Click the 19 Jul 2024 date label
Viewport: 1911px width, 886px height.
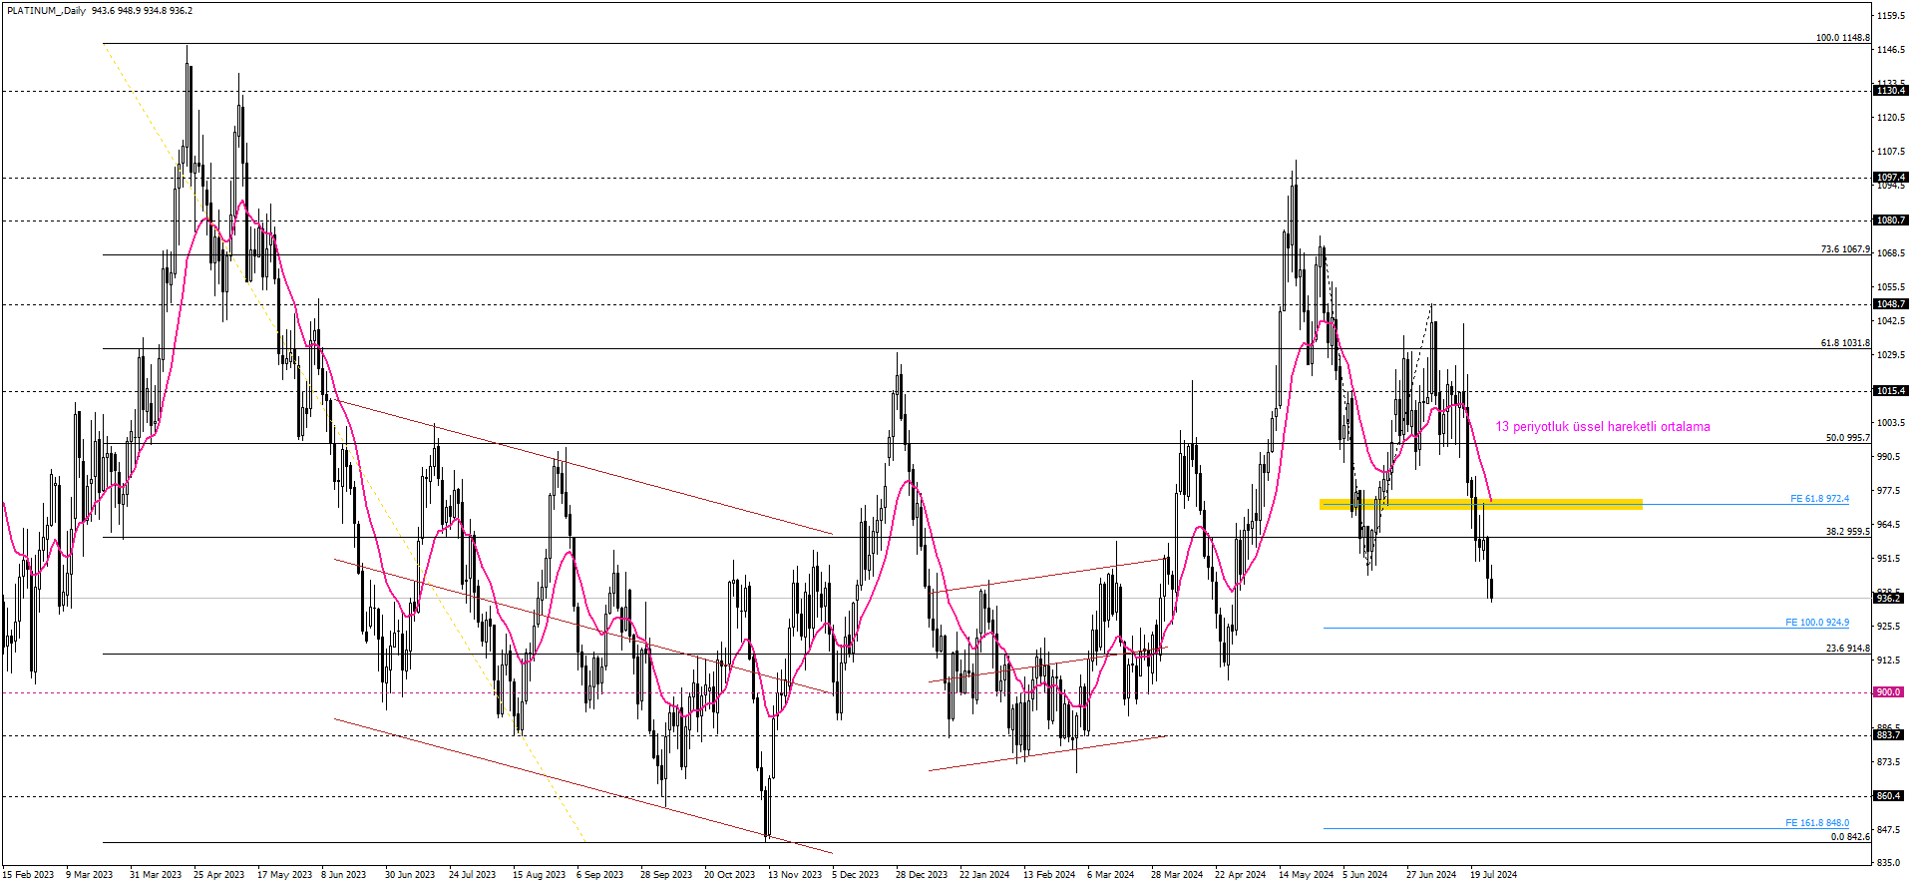pyautogui.click(x=1493, y=875)
